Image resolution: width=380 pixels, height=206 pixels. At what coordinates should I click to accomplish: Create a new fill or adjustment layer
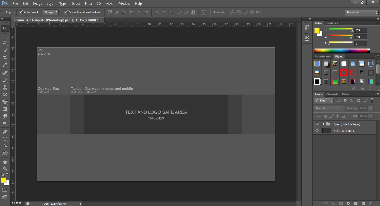pos(348,203)
